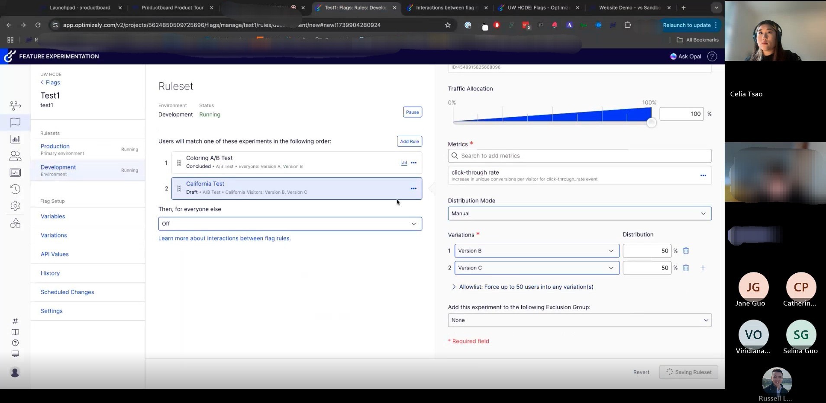Open the Audiences people icon in sidebar
The height and width of the screenshot is (403, 826).
pos(15,156)
